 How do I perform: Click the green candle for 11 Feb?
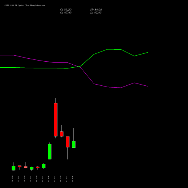click(44, 166)
